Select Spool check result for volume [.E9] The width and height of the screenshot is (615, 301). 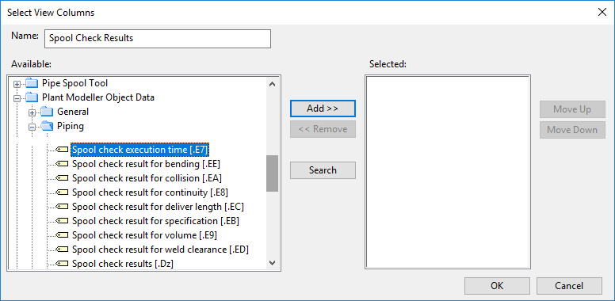click(144, 235)
